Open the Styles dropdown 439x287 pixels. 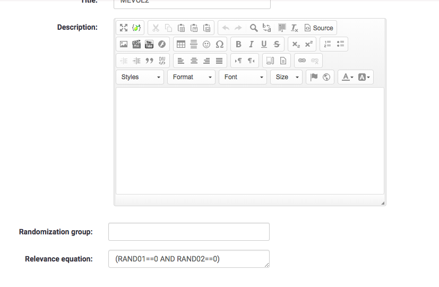tap(140, 77)
